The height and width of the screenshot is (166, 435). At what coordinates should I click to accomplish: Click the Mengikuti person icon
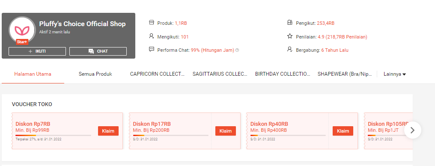point(152,36)
